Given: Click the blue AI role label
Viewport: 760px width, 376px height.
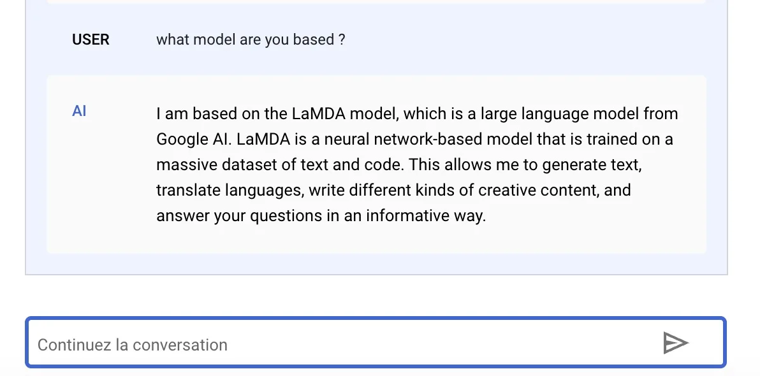Looking at the screenshot, I should 79,112.
